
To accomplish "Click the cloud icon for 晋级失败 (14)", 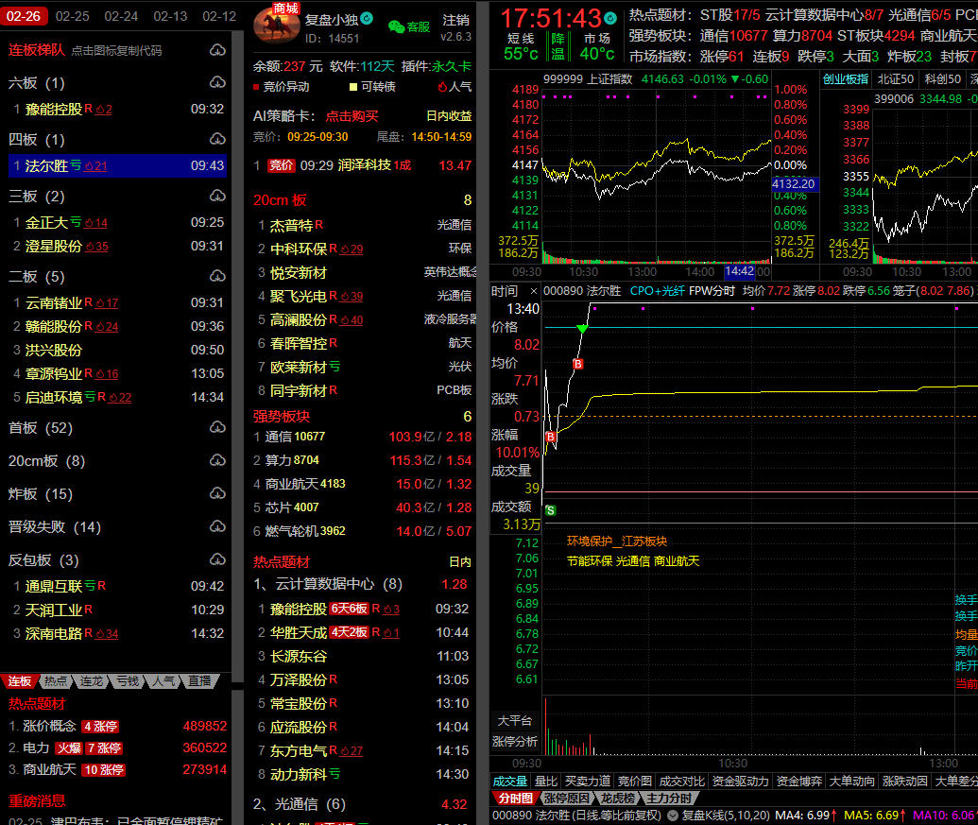I will pyautogui.click(x=217, y=527).
